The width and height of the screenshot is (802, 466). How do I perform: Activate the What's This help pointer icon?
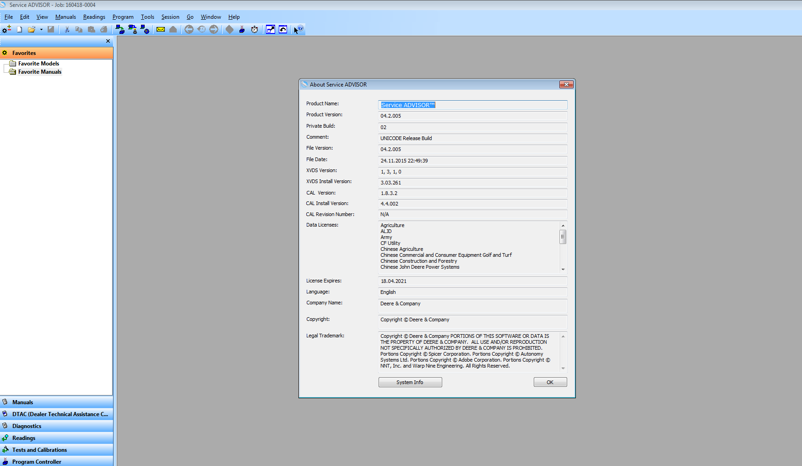point(298,29)
